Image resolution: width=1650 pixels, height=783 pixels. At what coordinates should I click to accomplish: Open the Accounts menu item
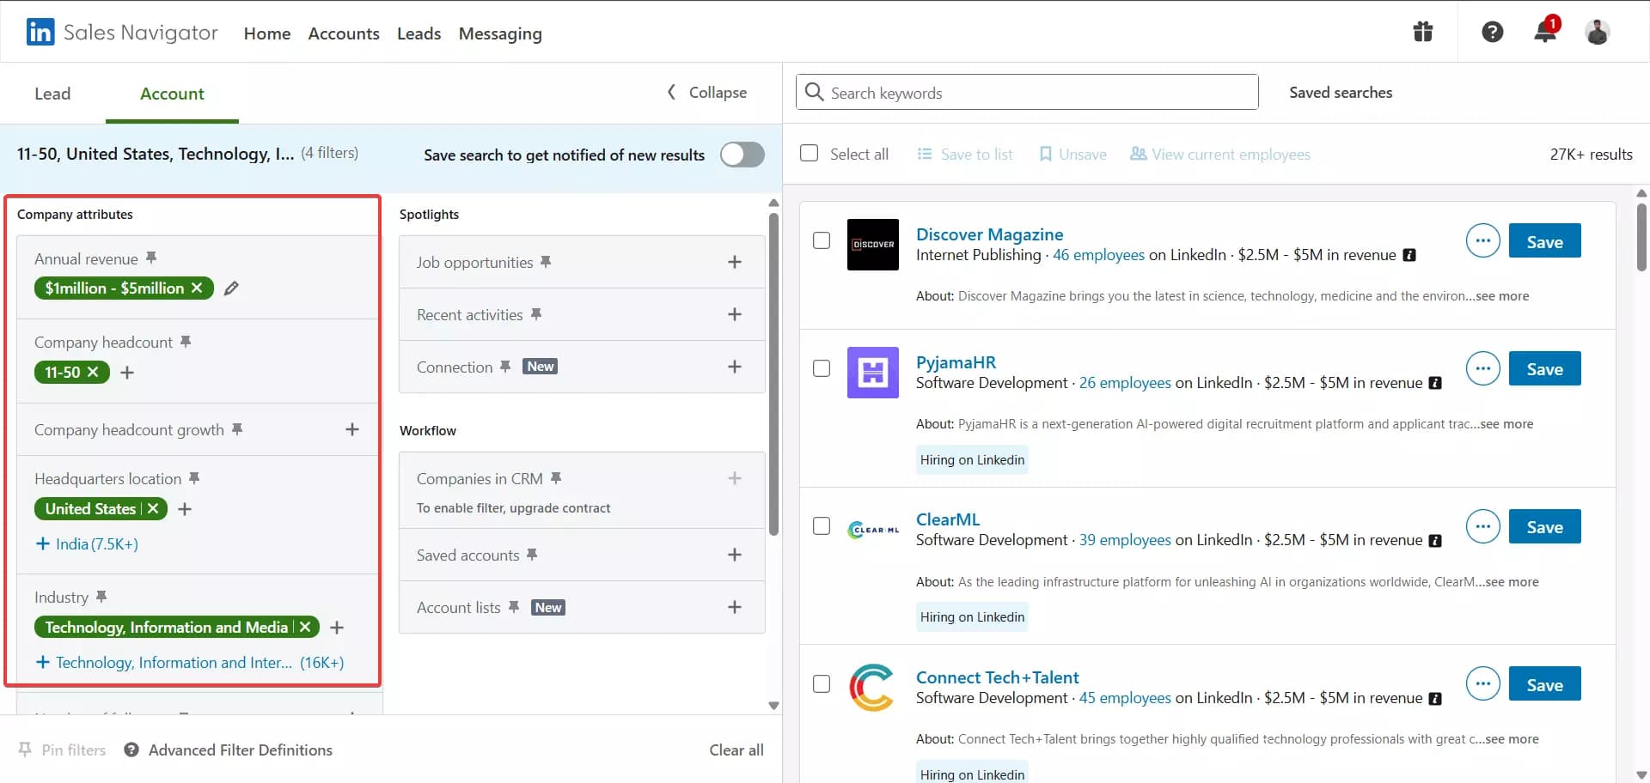coord(344,33)
